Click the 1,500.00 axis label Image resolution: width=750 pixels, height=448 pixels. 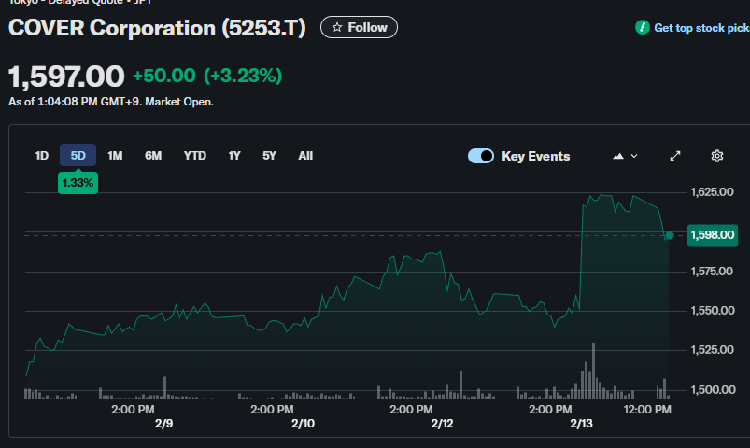pos(713,390)
